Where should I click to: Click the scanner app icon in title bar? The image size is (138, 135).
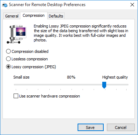pos(5,5)
